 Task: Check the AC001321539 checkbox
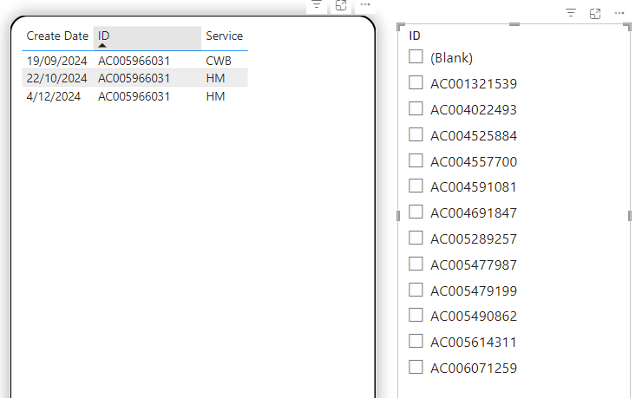(416, 82)
